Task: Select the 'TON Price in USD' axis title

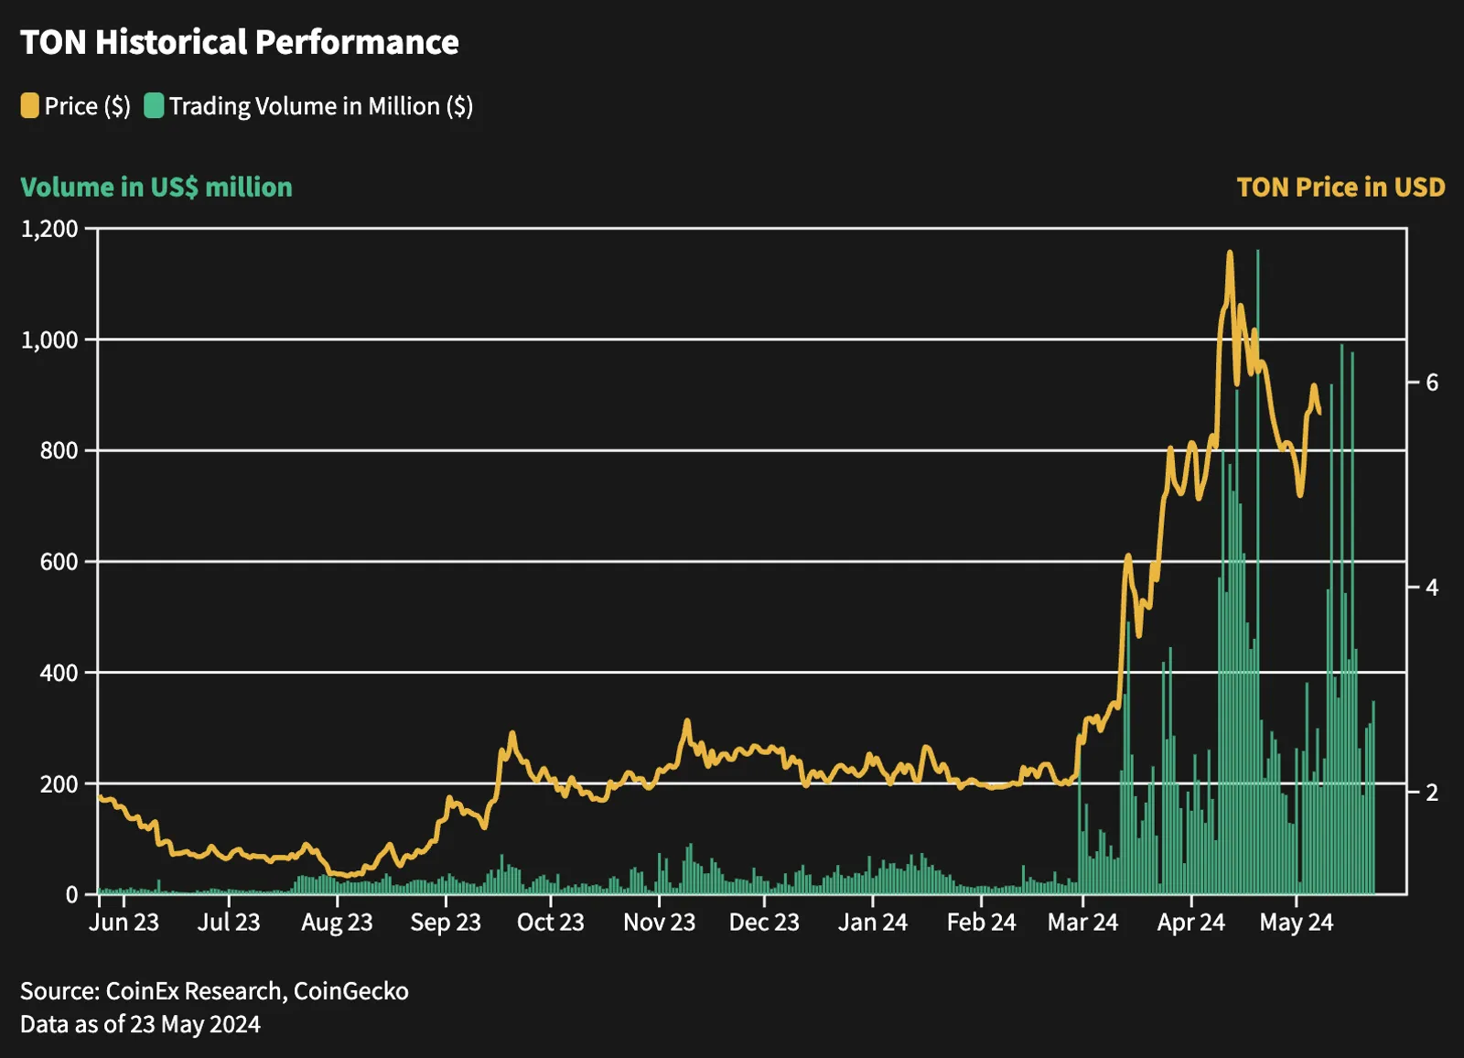Action: [x=1341, y=187]
